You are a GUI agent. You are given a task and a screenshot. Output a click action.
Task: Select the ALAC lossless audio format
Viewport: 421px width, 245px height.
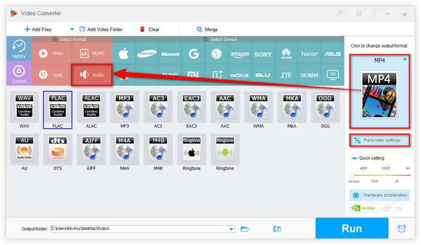[x=91, y=107]
